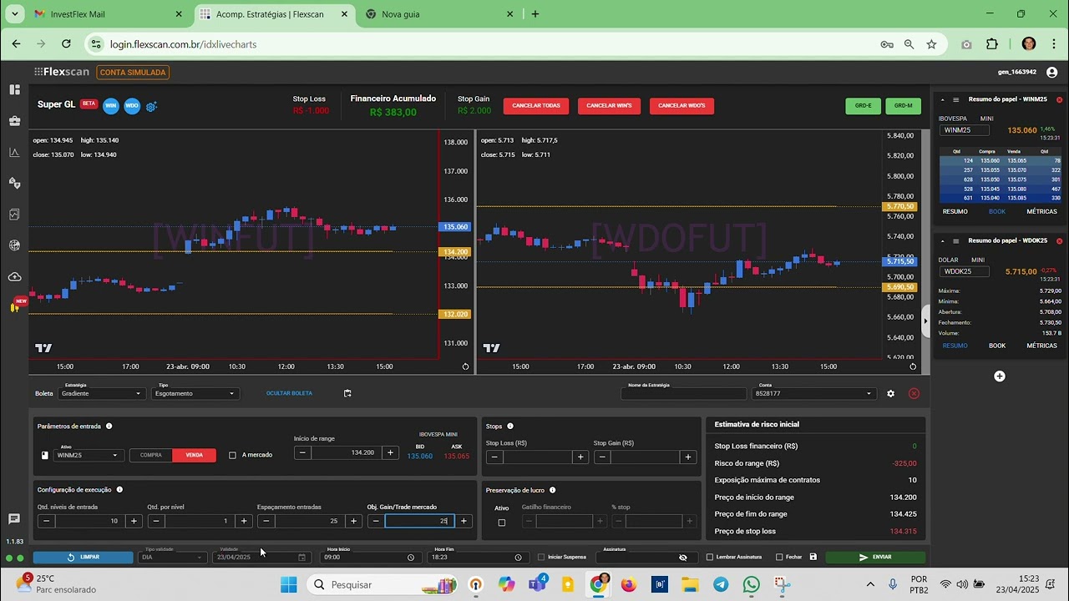Reset the WDOFUT chart view icon
The width and height of the screenshot is (1069, 601).
913,366
